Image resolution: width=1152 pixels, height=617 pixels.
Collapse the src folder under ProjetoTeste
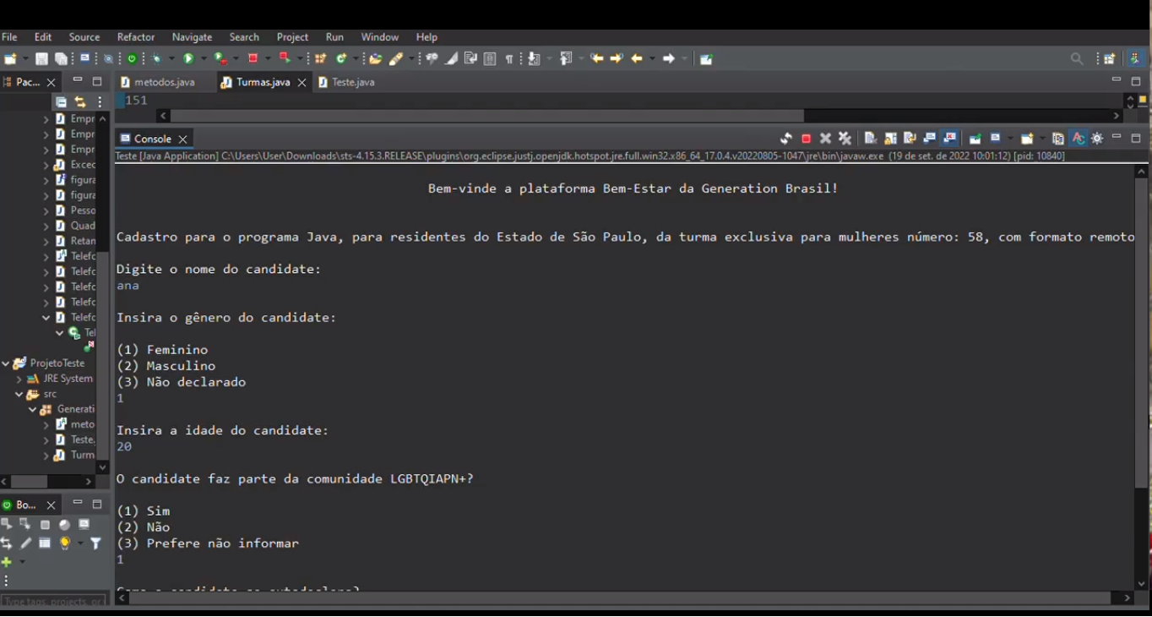[x=18, y=393]
